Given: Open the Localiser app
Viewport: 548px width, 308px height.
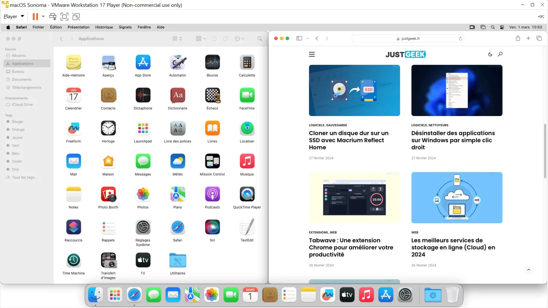Looking at the screenshot, I should click(x=247, y=128).
